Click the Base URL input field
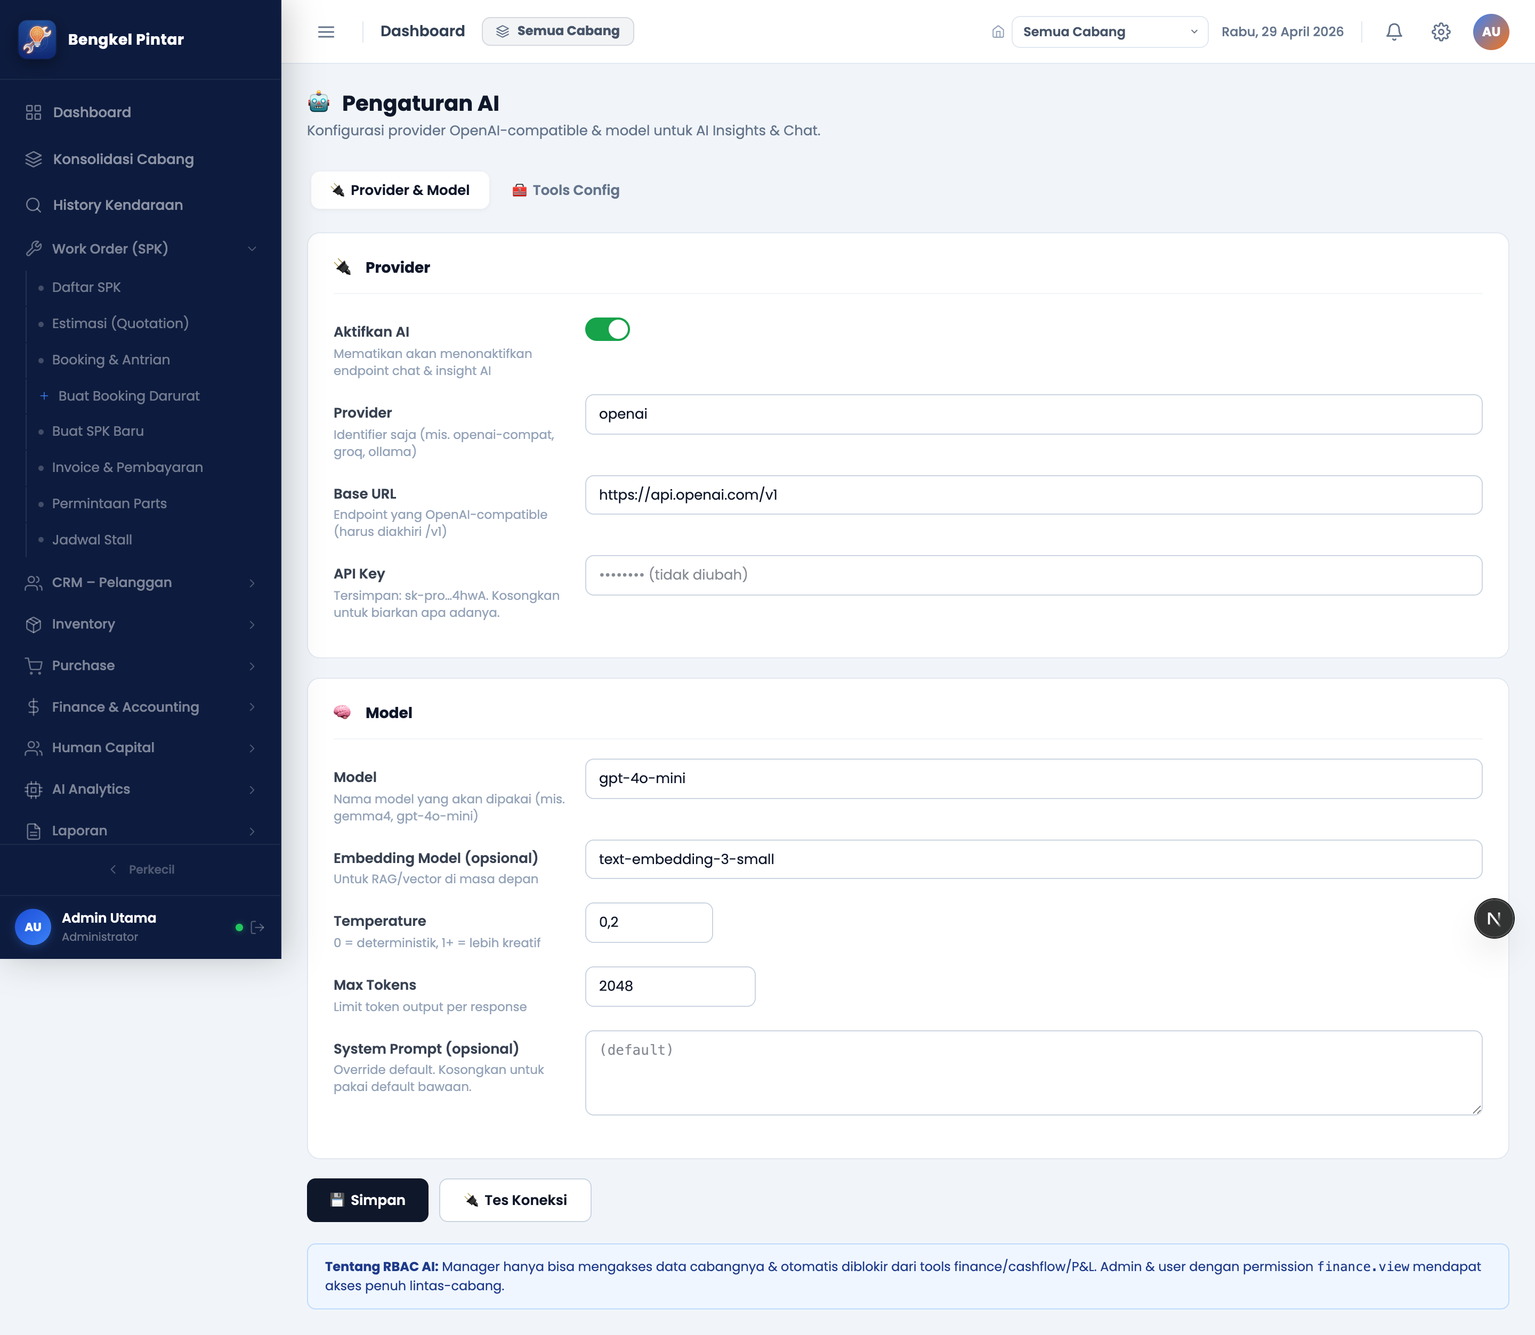This screenshot has height=1335, width=1535. click(x=1033, y=495)
